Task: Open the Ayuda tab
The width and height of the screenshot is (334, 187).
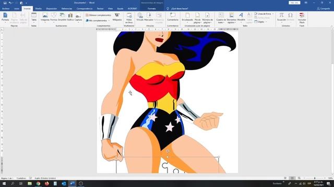Action: click(x=120, y=9)
